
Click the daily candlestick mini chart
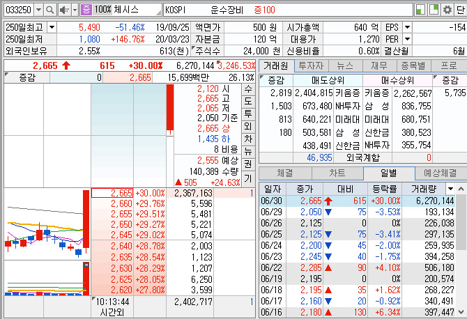click(47, 224)
